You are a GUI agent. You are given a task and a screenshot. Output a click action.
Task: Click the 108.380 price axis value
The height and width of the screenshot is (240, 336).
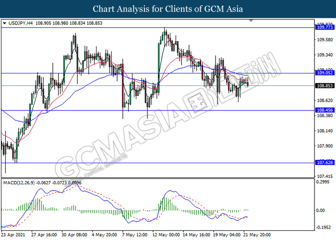[325, 116]
